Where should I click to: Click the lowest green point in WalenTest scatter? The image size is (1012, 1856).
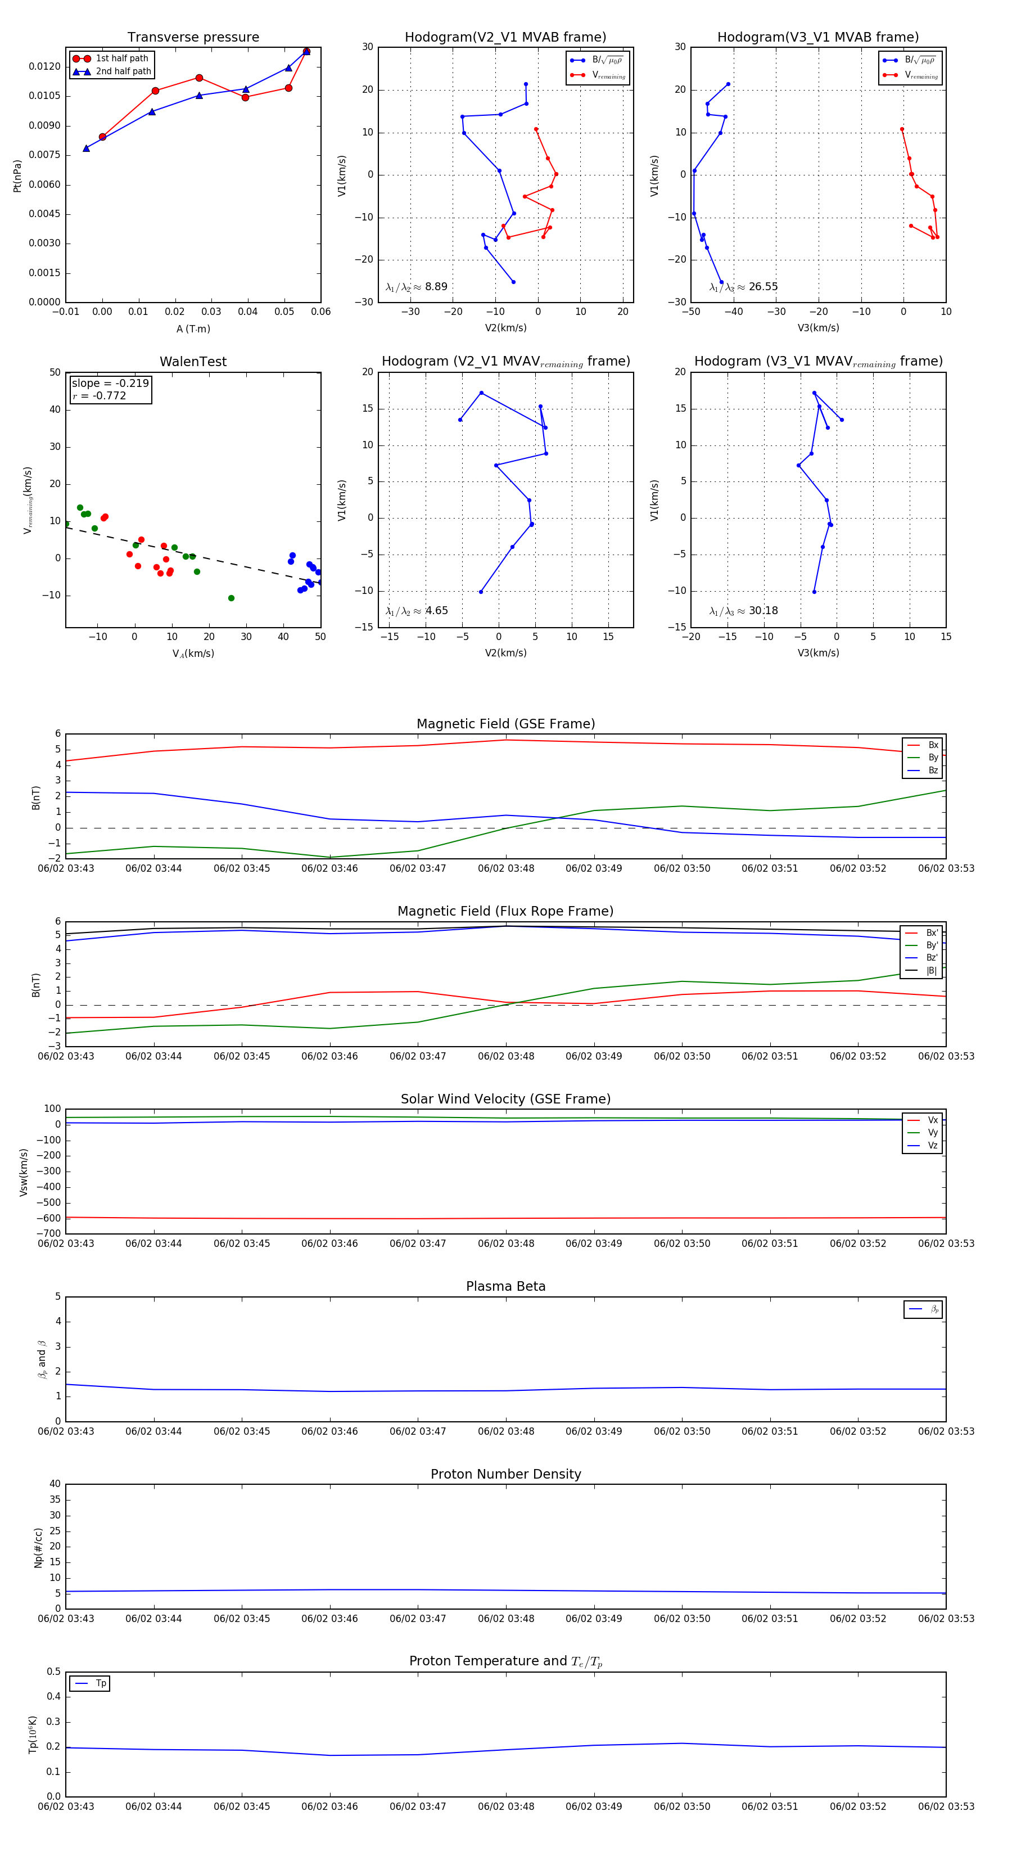[x=231, y=598]
